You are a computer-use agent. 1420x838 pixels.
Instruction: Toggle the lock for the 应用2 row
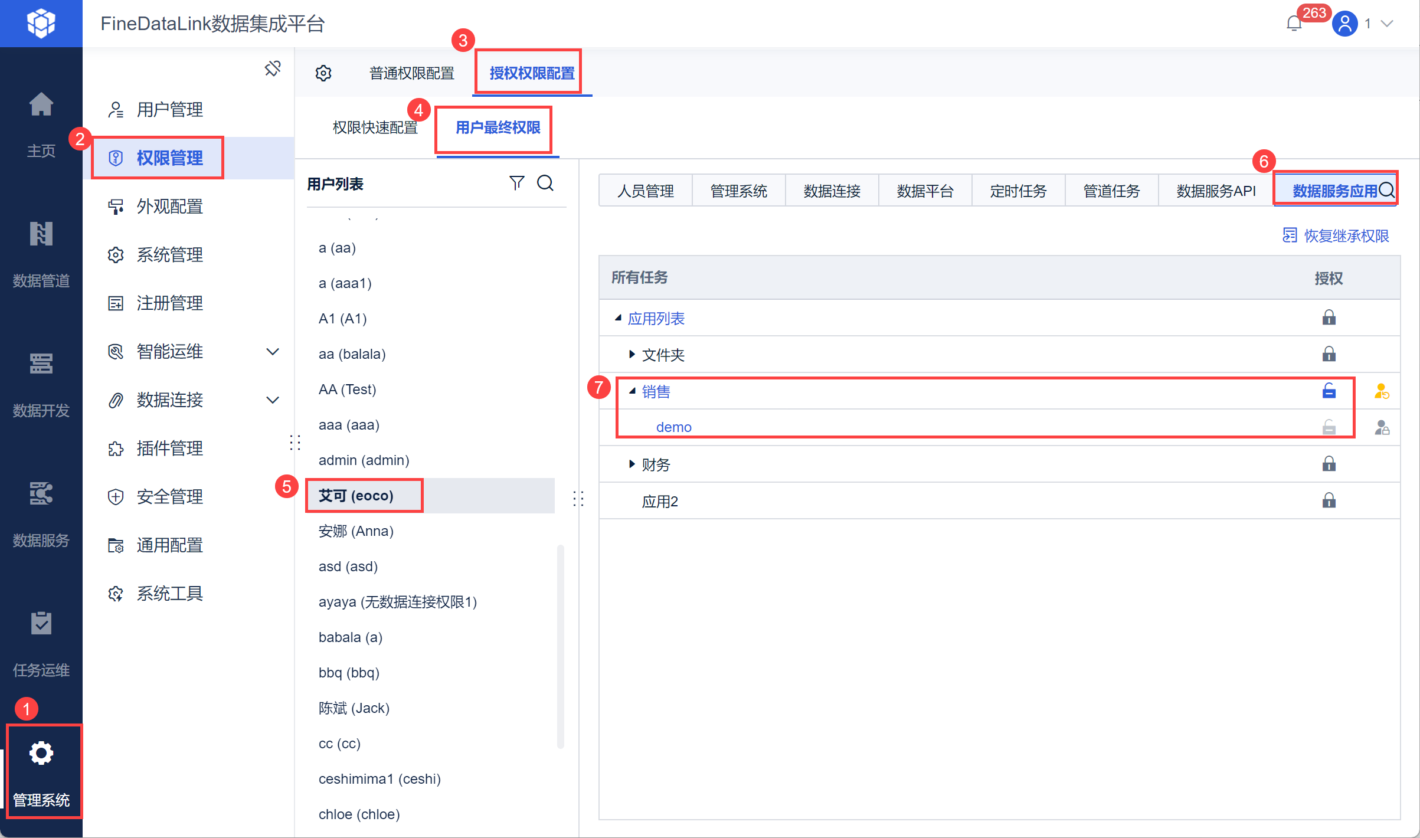pos(1329,501)
